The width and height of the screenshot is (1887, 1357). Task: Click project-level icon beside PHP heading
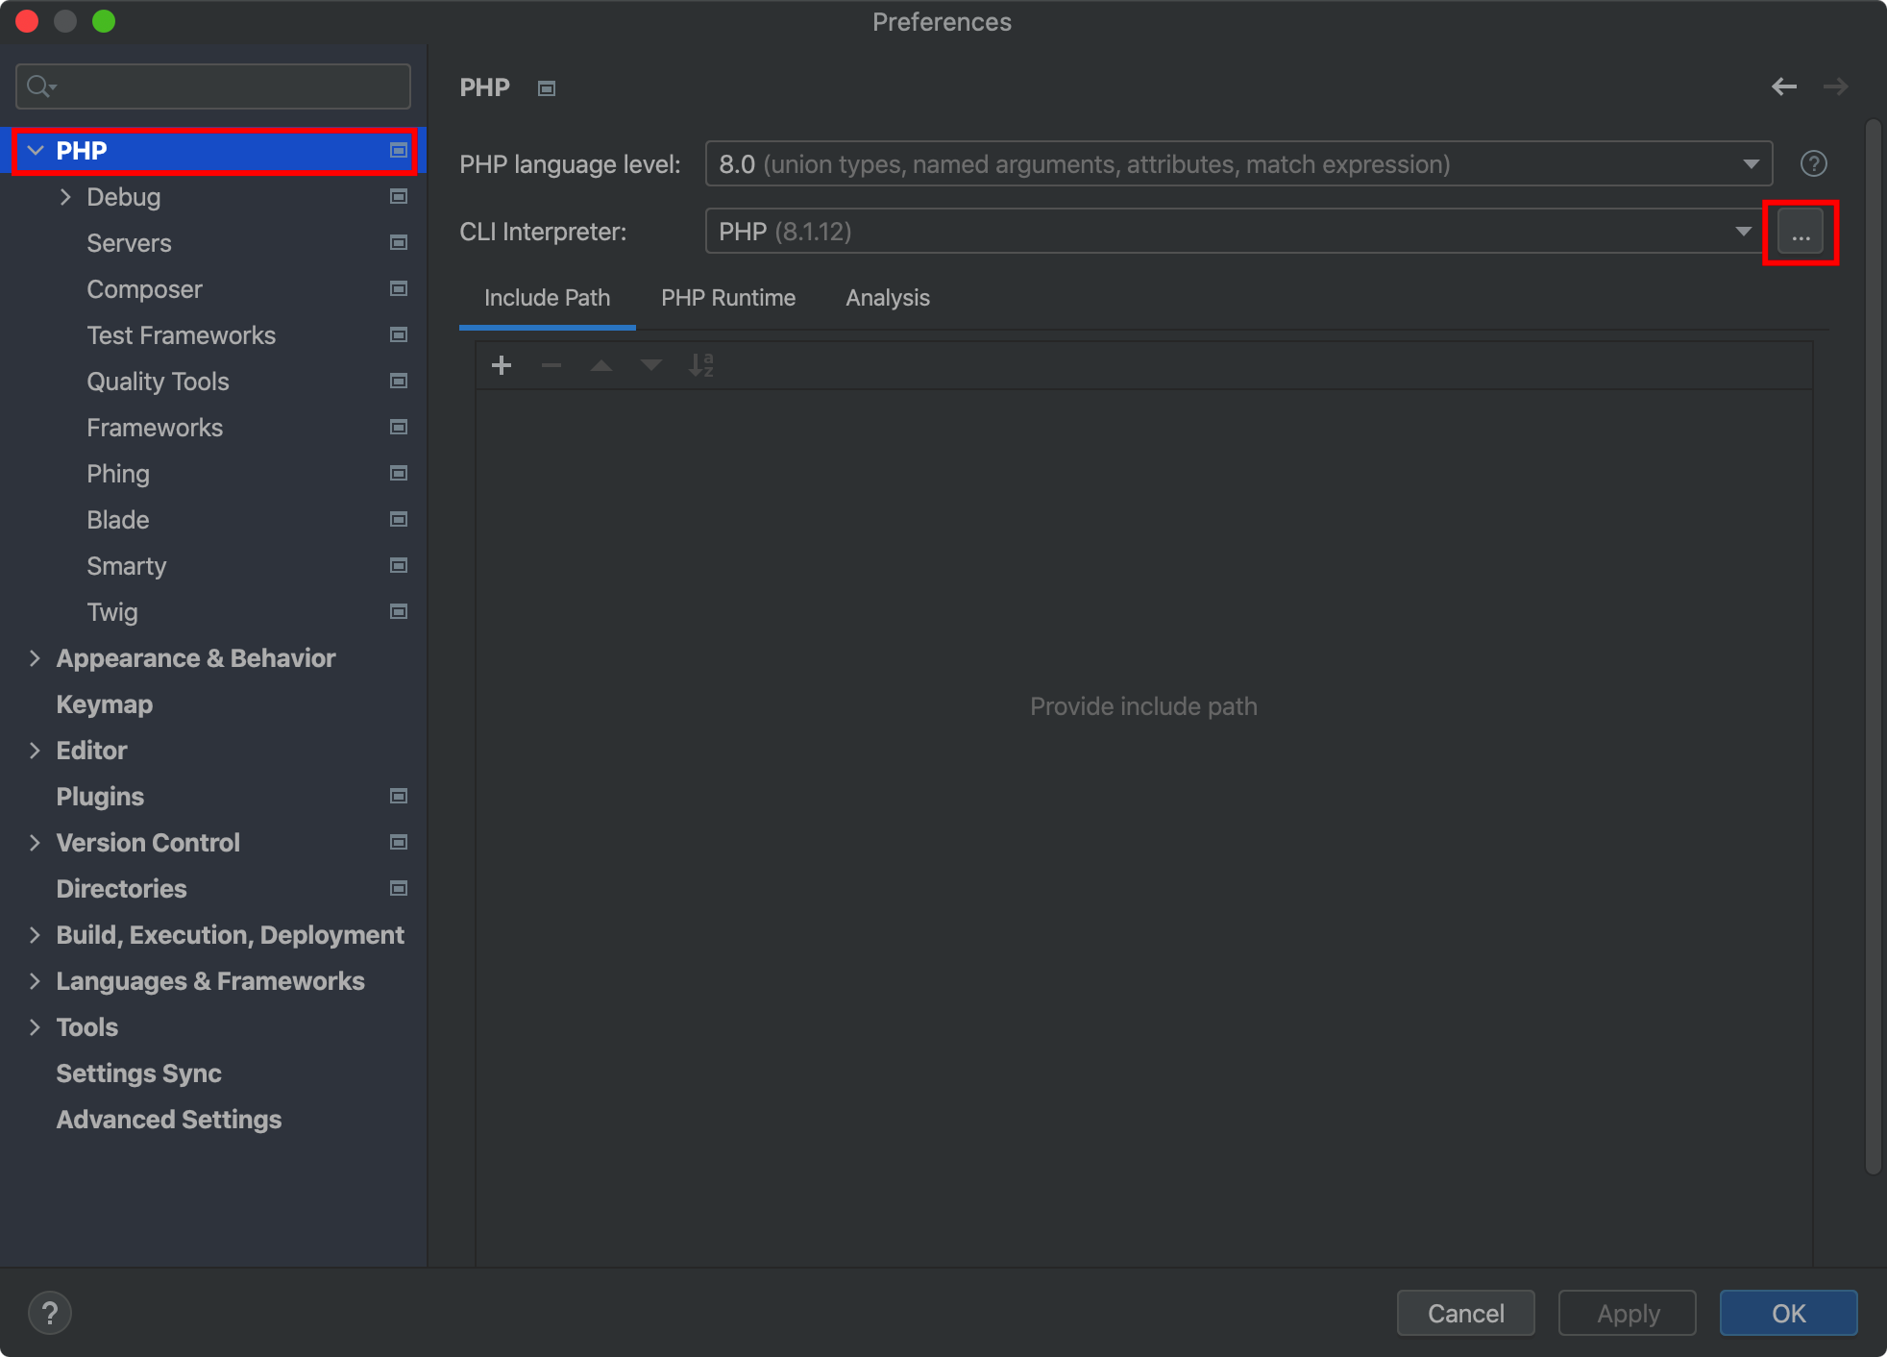click(547, 88)
